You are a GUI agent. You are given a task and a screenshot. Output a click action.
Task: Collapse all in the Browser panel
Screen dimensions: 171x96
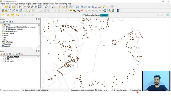(10, 22)
